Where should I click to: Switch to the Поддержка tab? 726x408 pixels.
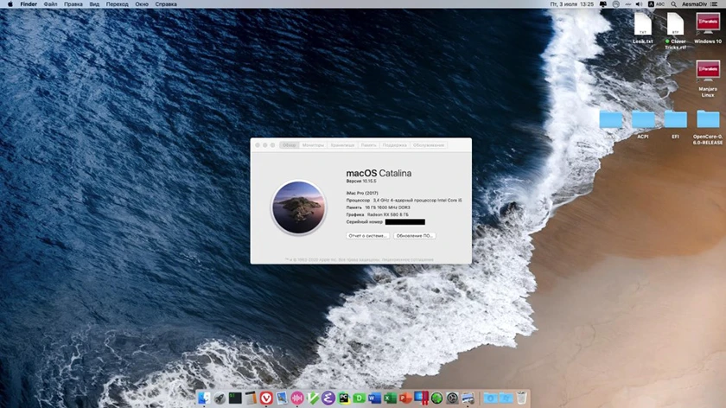394,145
